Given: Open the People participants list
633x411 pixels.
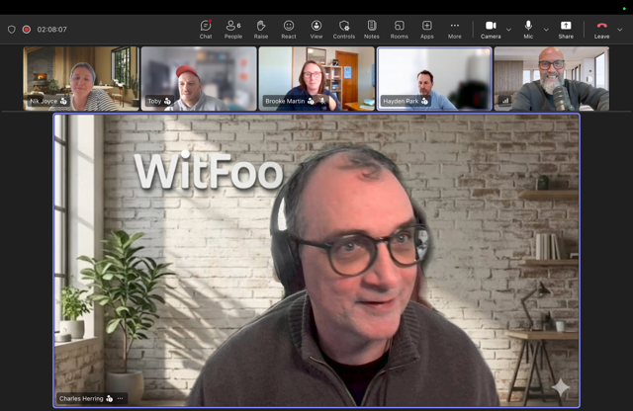Looking at the screenshot, I should point(233,30).
